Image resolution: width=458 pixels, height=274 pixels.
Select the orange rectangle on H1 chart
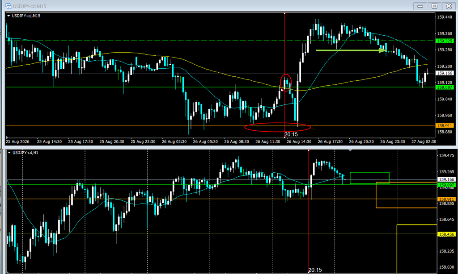point(406,195)
